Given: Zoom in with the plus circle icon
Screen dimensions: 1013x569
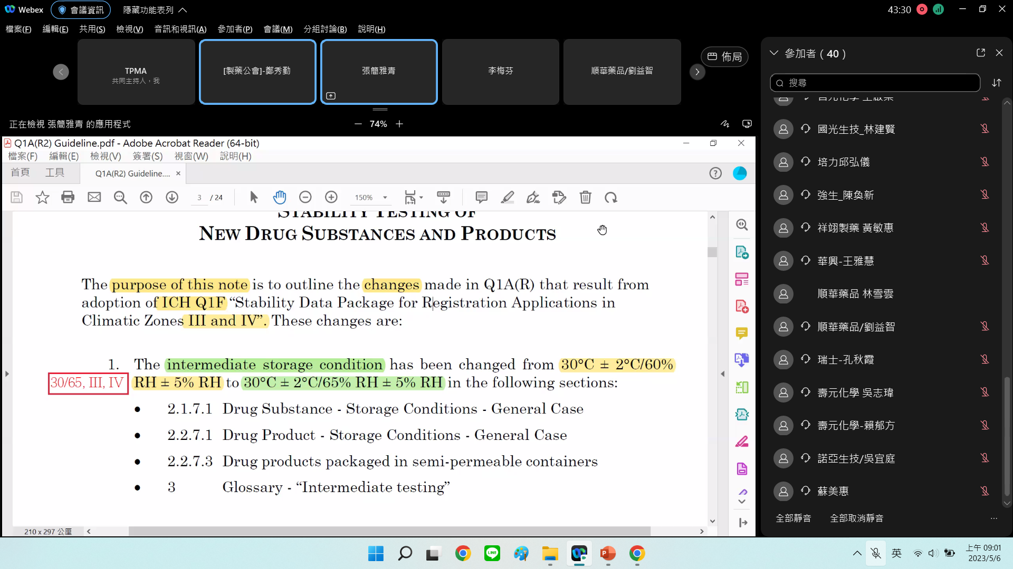Looking at the screenshot, I should 331,198.
